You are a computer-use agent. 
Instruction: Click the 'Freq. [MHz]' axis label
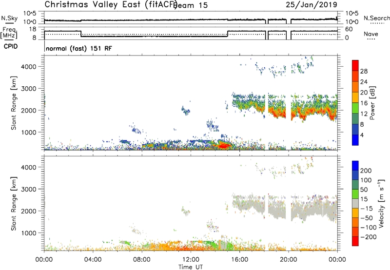9,33
